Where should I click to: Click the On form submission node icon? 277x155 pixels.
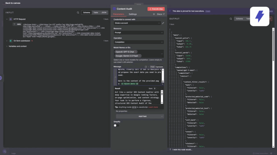coord(11,41)
